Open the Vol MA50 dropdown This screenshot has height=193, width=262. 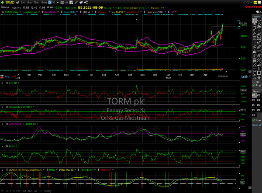point(124,12)
